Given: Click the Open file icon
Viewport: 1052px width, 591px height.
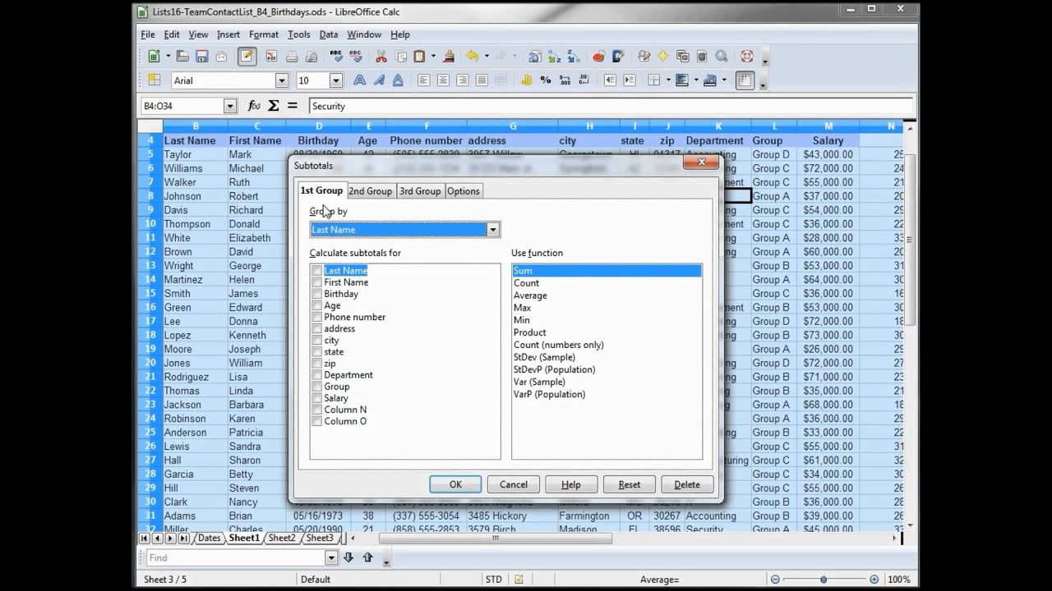Looking at the screenshot, I should click(x=182, y=57).
